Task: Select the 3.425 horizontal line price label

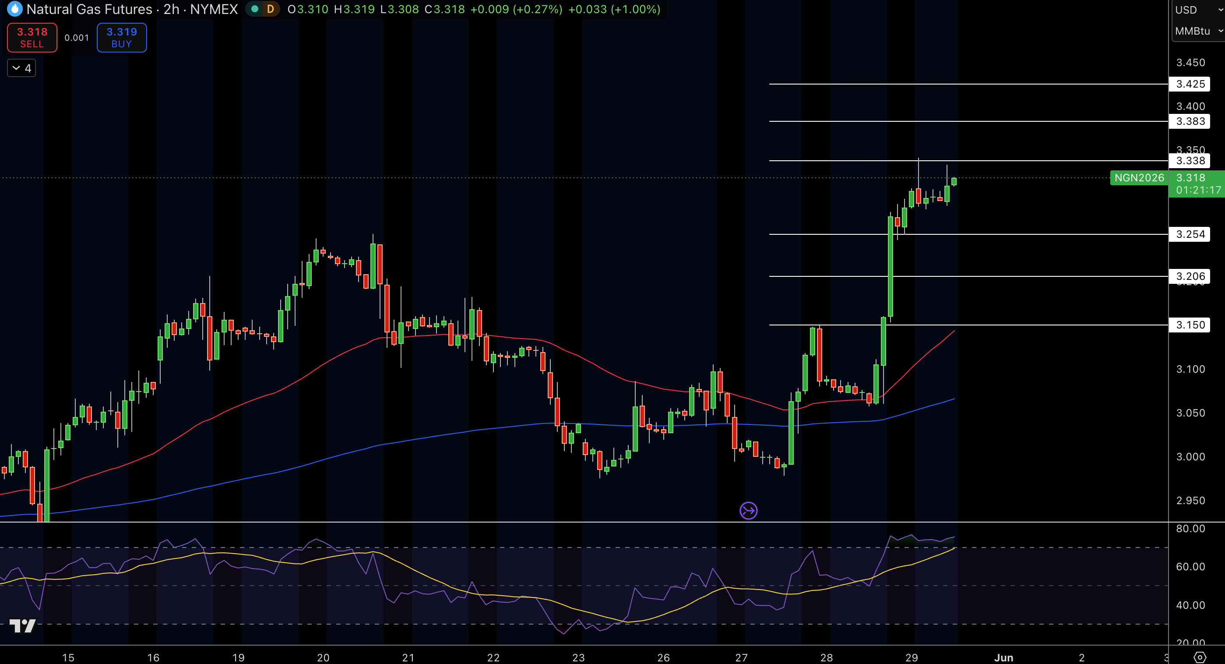Action: pyautogui.click(x=1190, y=84)
